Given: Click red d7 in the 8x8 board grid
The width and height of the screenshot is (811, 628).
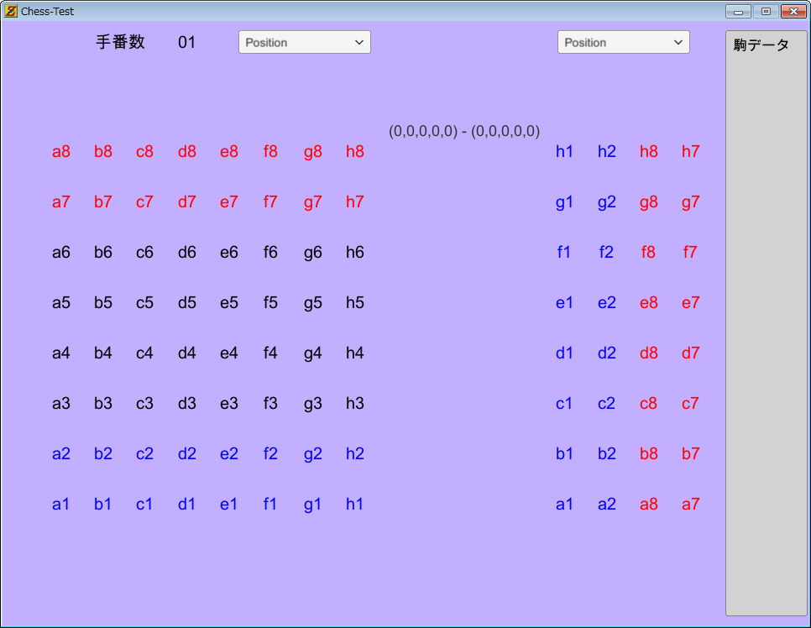Looking at the screenshot, I should (x=186, y=201).
